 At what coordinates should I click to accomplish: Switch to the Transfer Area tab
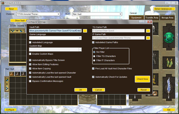pos(152,18)
